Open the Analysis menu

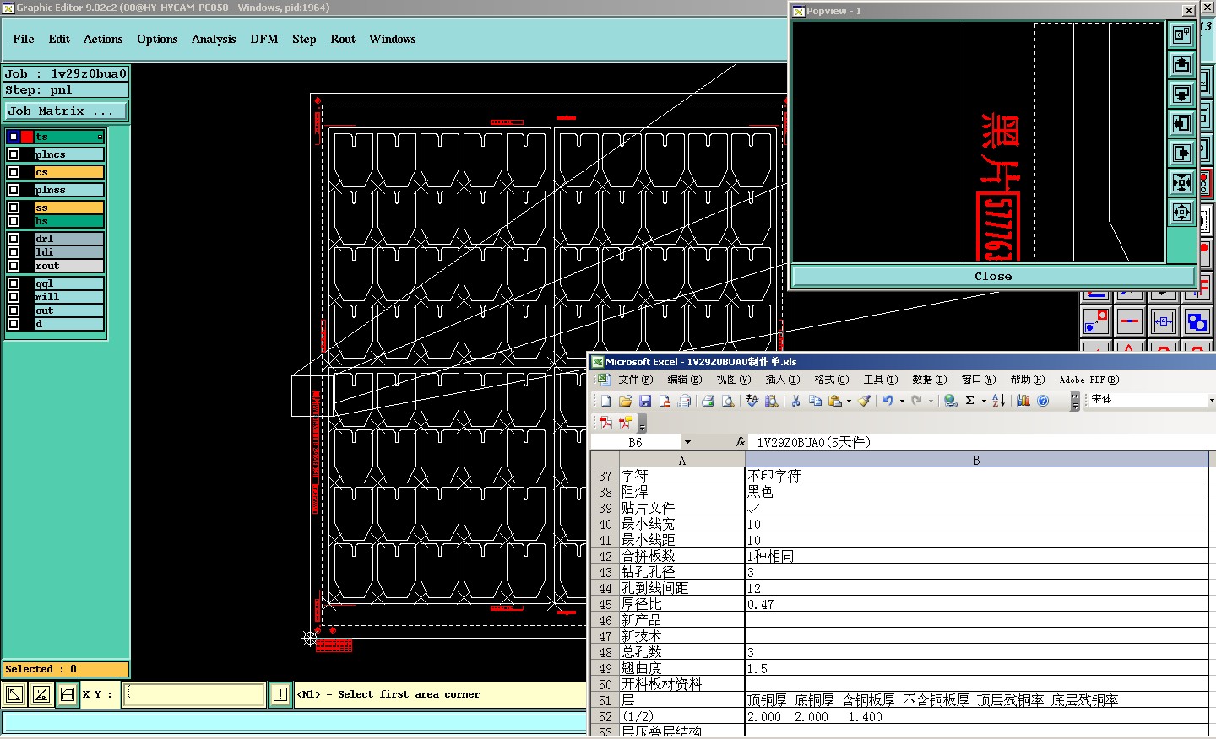point(214,40)
